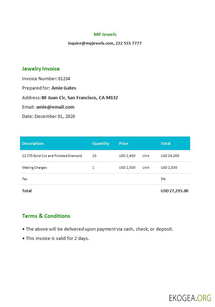Click the Price column header
This screenshot has width=215, height=307.
click(123, 143)
